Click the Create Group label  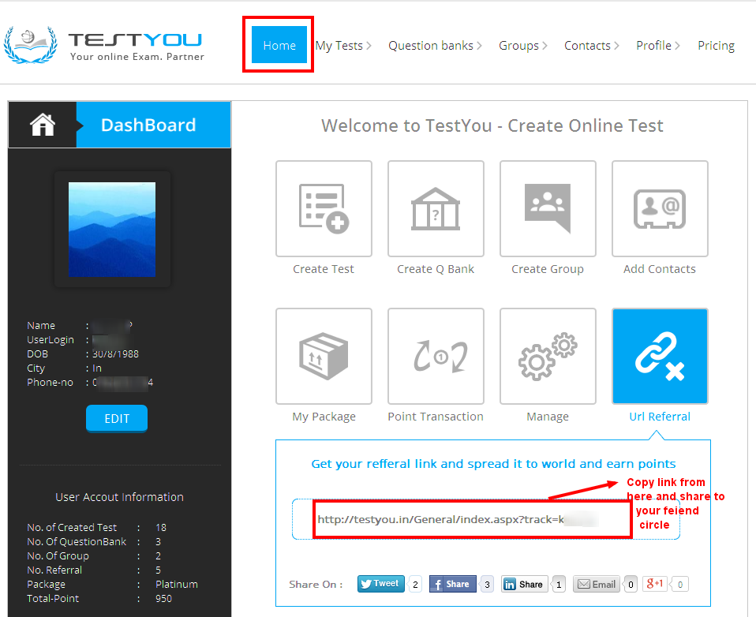click(x=548, y=269)
